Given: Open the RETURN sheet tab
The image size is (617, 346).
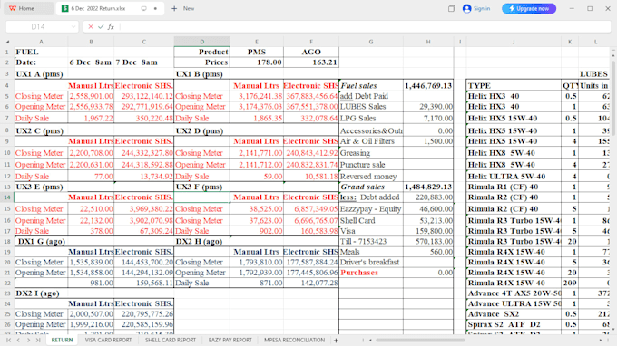Looking at the screenshot, I should (62, 340).
